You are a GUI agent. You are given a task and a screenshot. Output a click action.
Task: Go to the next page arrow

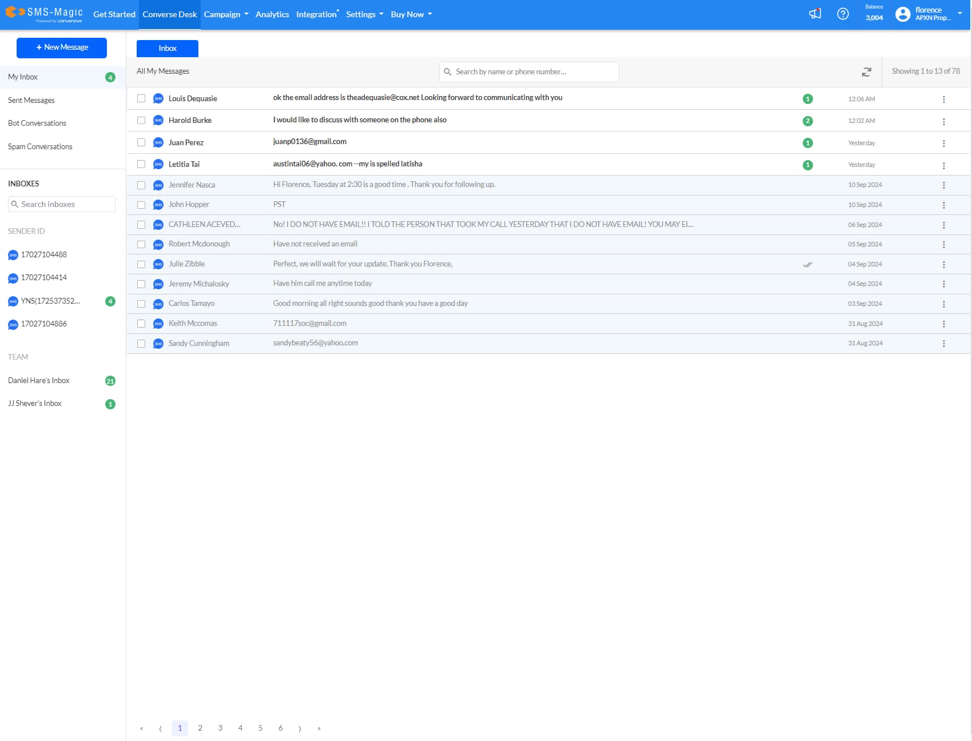(x=300, y=728)
